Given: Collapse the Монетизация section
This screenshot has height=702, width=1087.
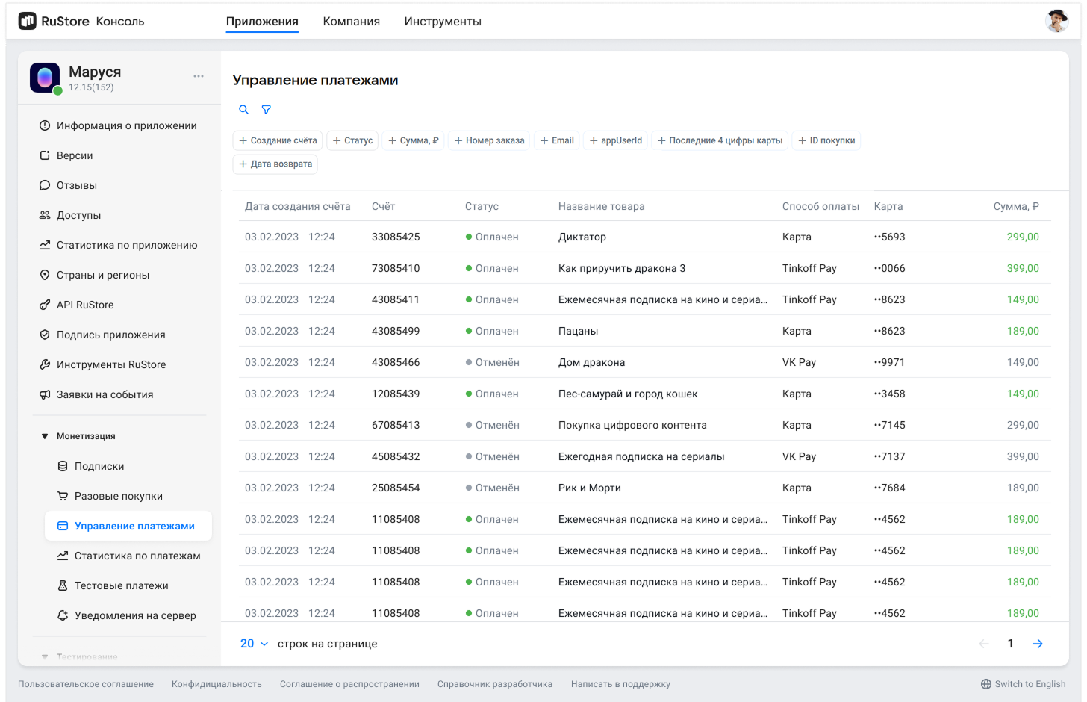Looking at the screenshot, I should (45, 436).
